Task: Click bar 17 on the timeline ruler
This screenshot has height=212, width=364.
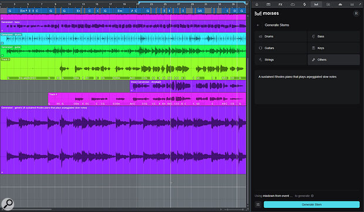Action: [x=110, y=4]
